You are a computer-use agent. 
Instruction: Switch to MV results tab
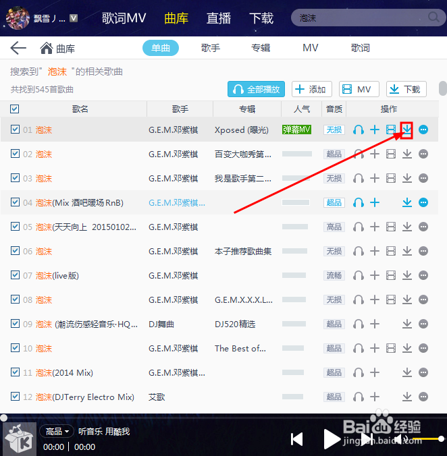[x=310, y=48]
